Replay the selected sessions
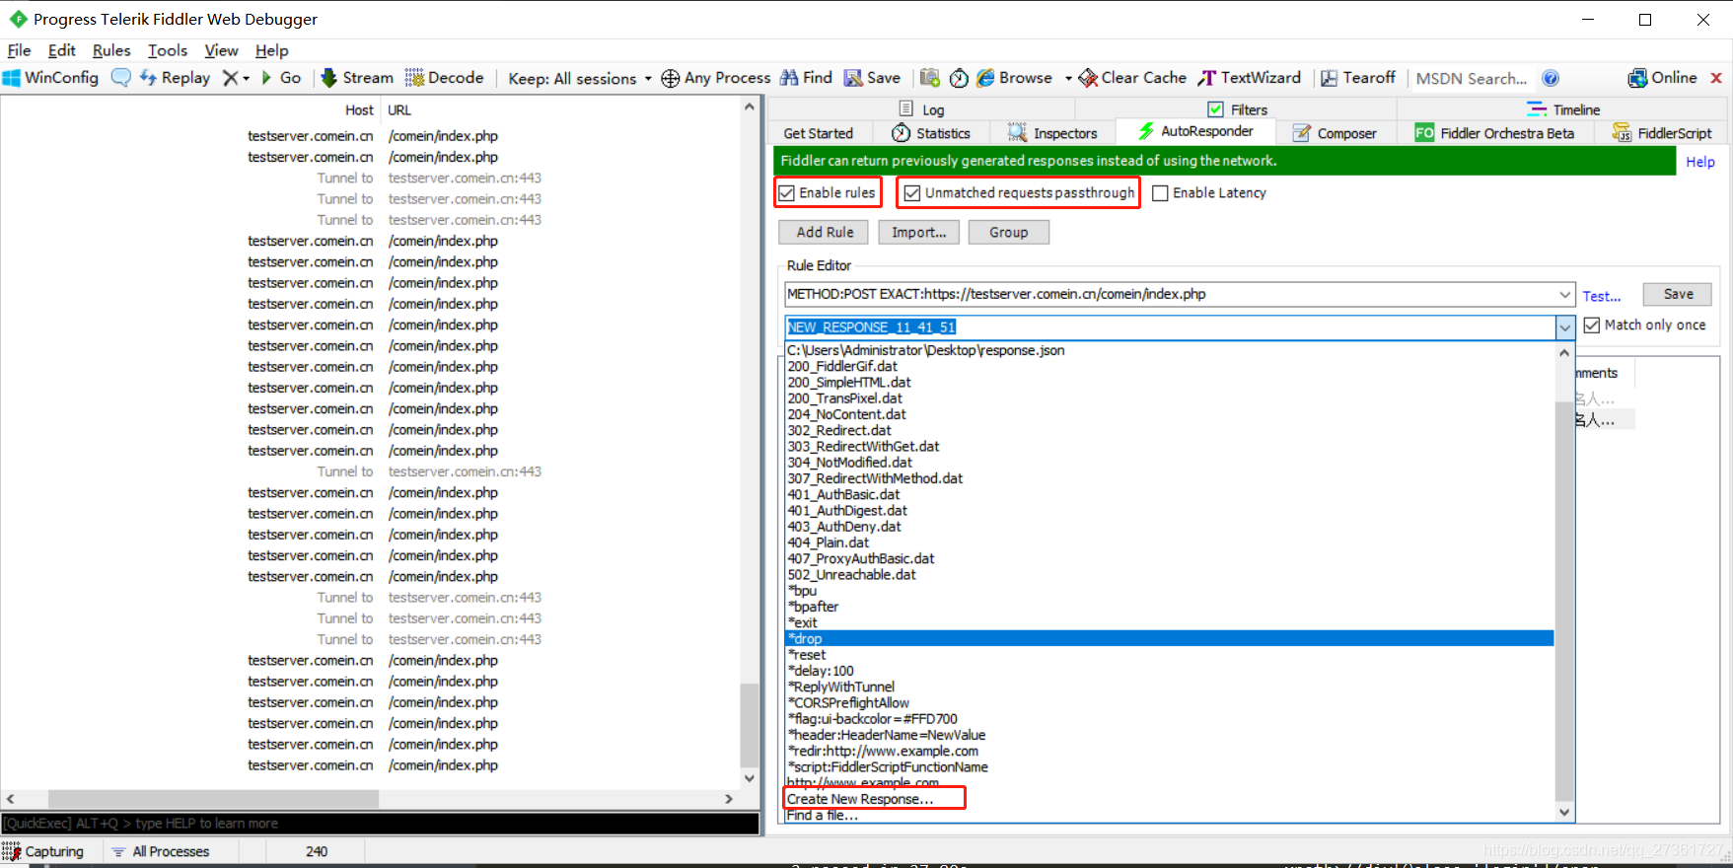The height and width of the screenshot is (868, 1733). tap(175, 78)
